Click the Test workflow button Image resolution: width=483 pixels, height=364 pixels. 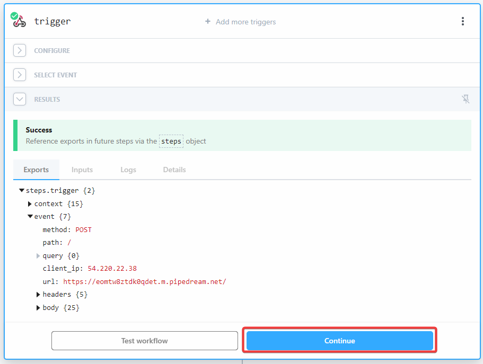click(144, 341)
